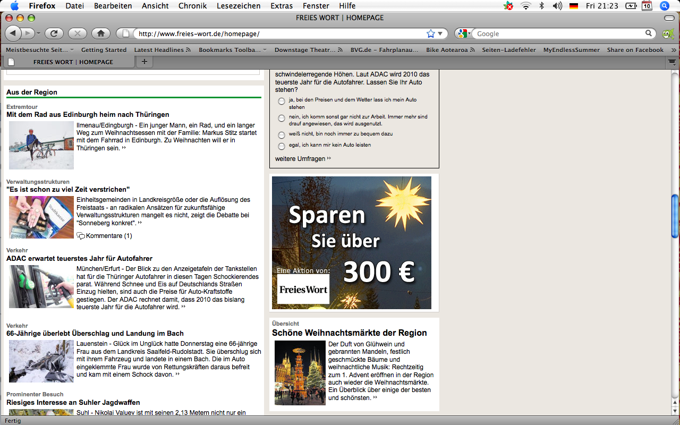This screenshot has height=425, width=680.
Task: Click the fuel pump nozzle thumbnail
Action: click(41, 287)
